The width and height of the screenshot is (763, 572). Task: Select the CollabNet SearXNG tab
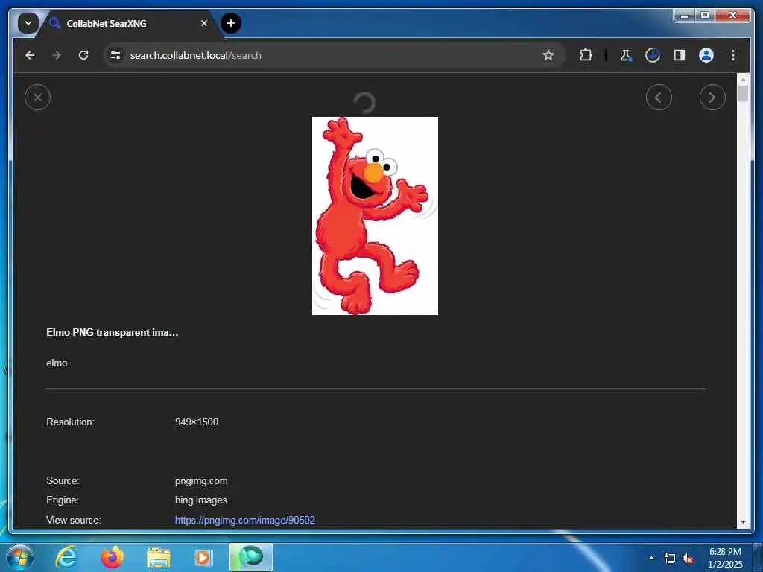(x=127, y=23)
